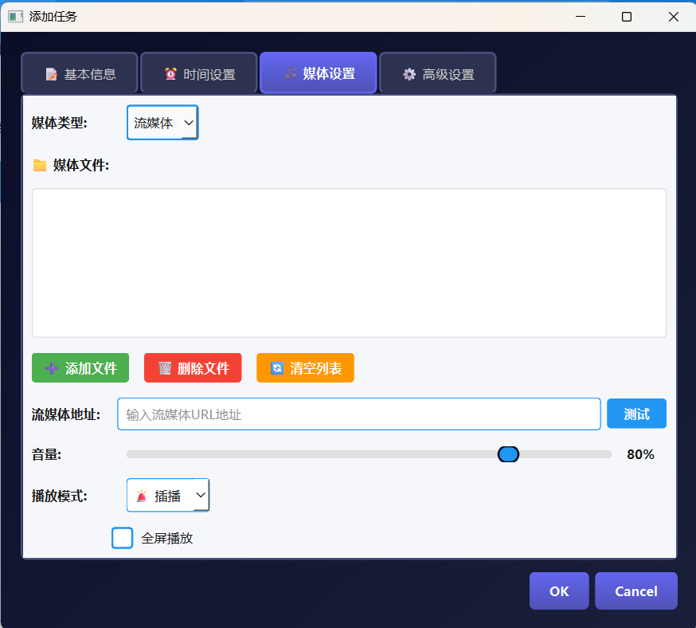Click the gear icon on 高级设置 tab
This screenshot has width=696, height=628.
(x=409, y=73)
